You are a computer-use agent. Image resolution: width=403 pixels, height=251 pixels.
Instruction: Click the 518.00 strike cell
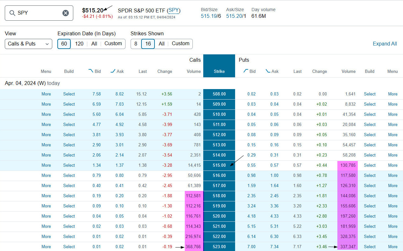[219, 196]
